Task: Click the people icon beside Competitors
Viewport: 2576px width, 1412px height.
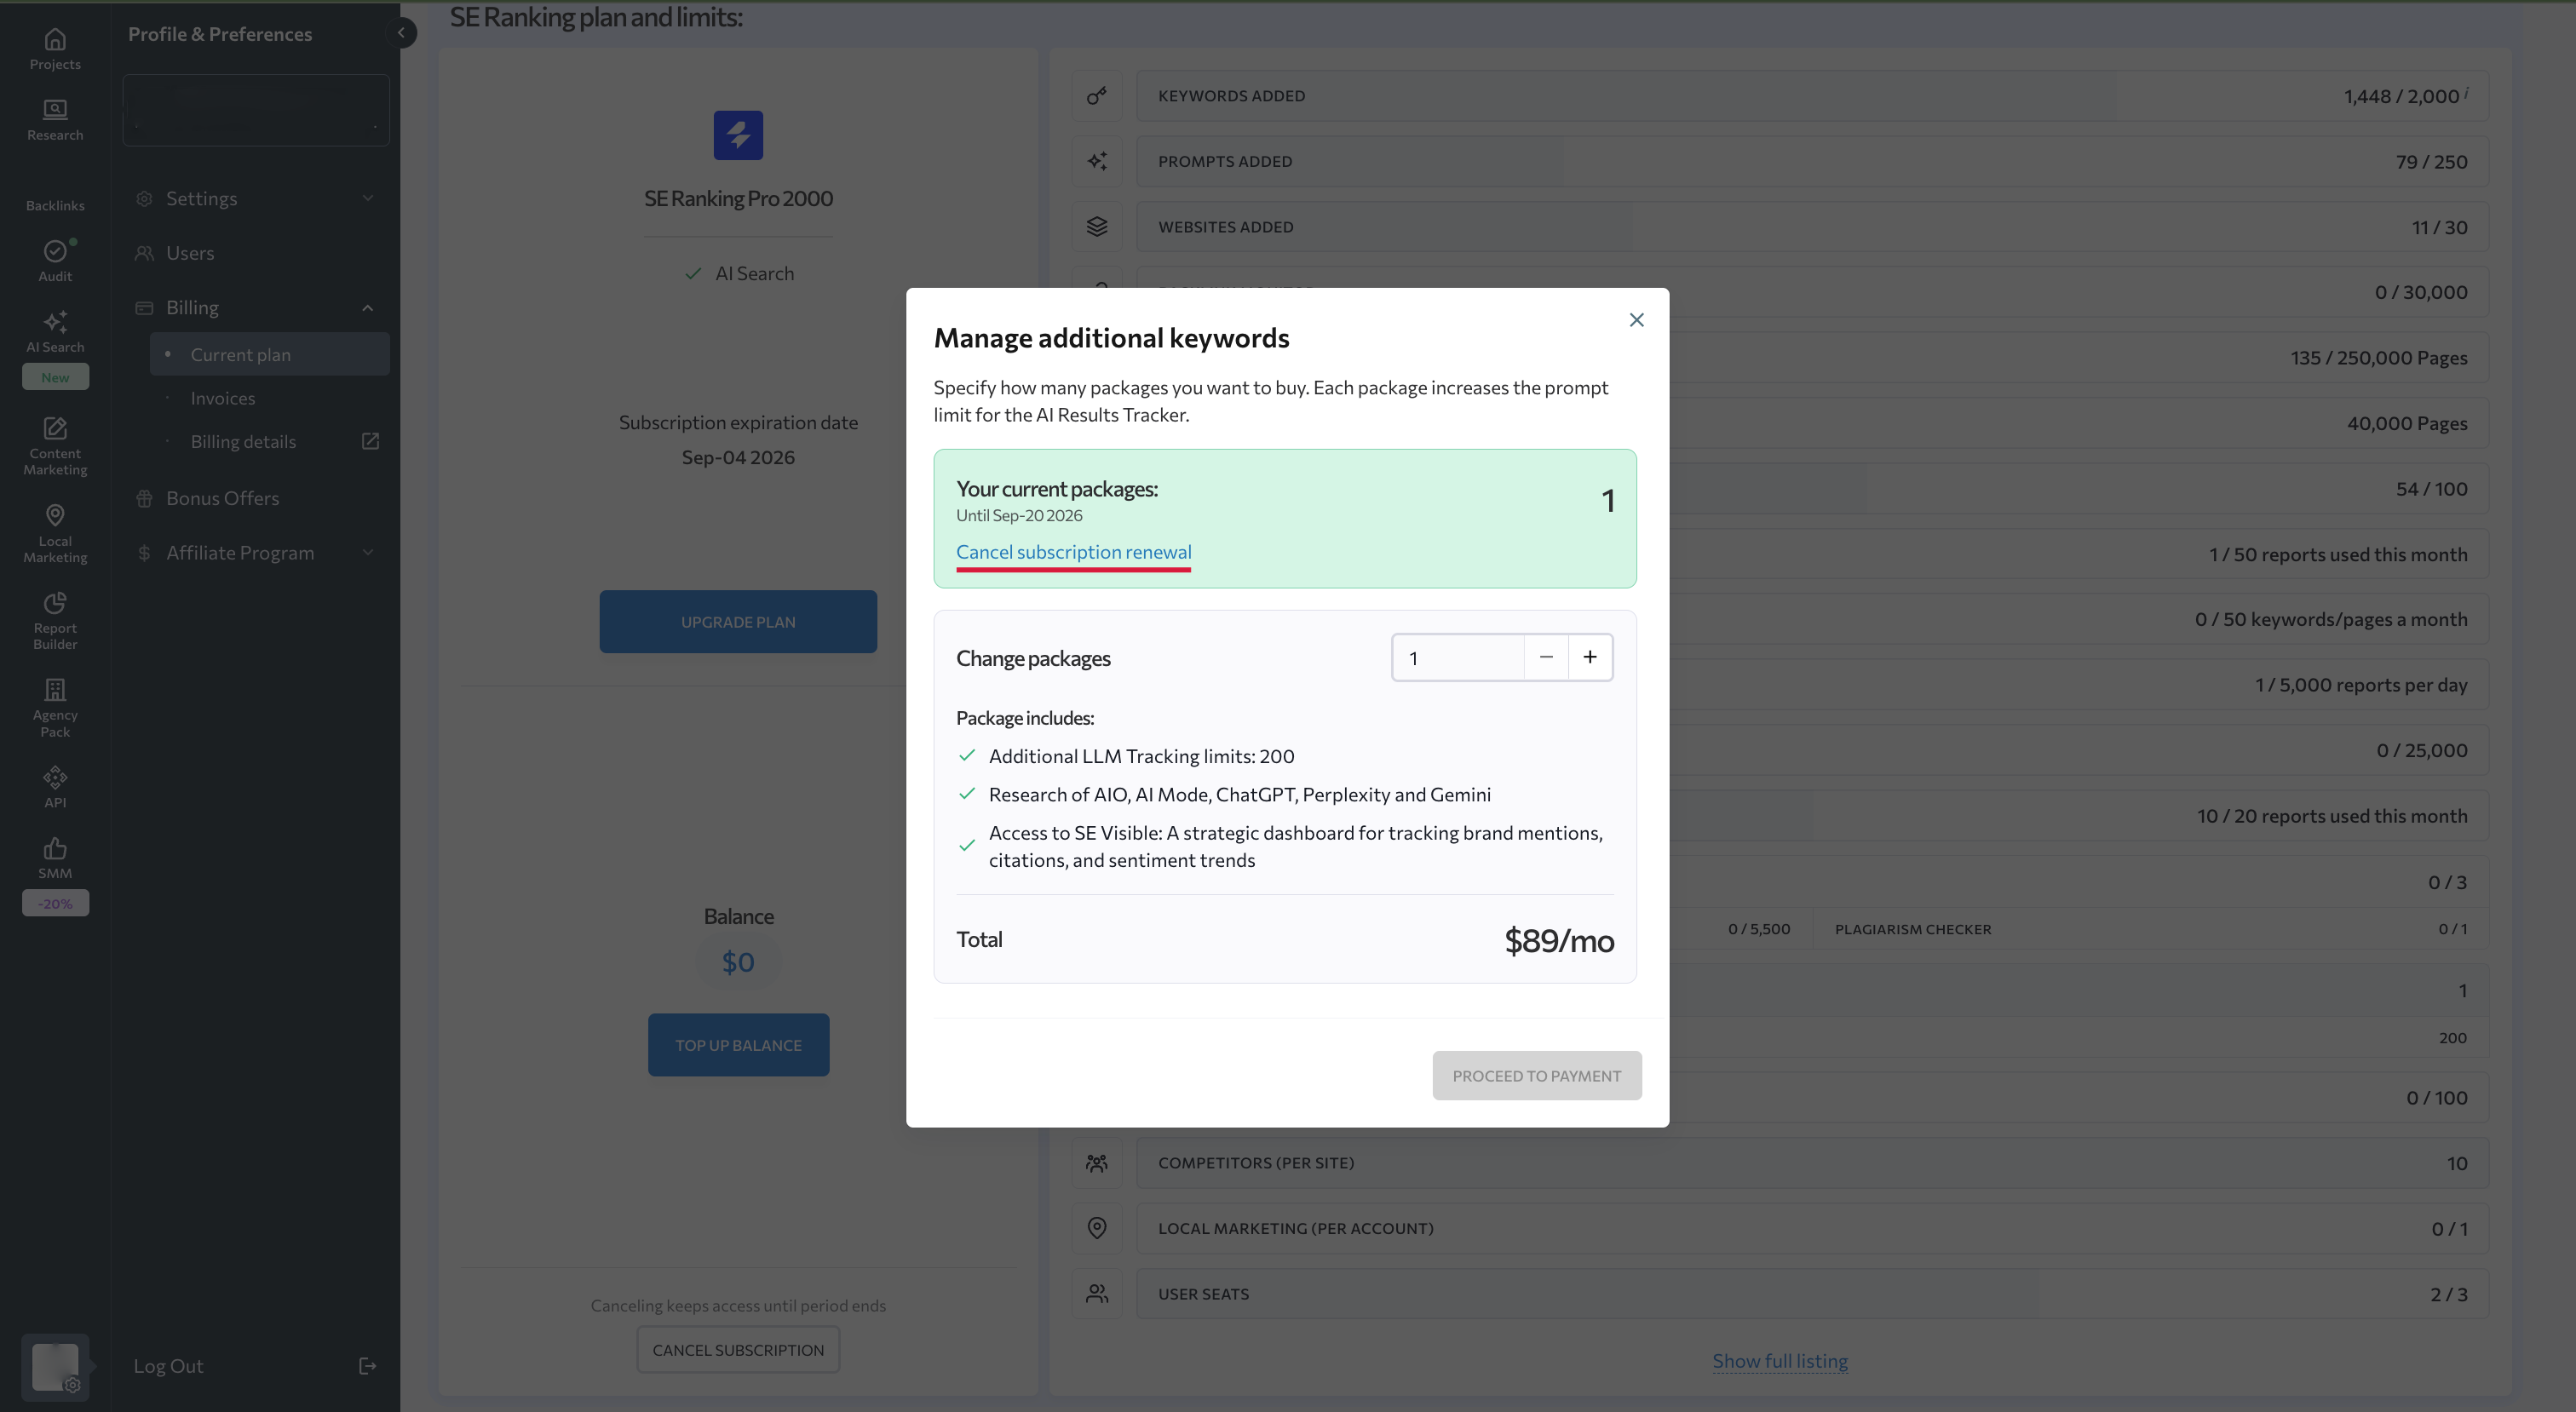Action: [1096, 1163]
